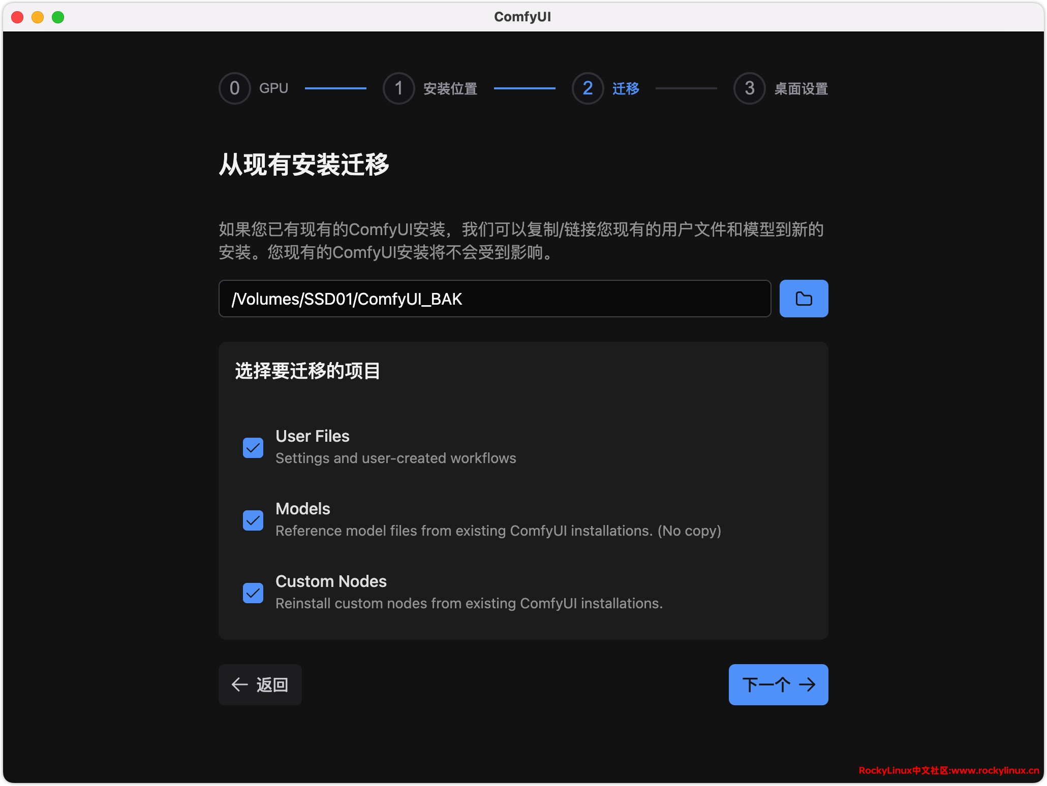
Task: Uncheck the Models checkbox
Action: (x=253, y=520)
